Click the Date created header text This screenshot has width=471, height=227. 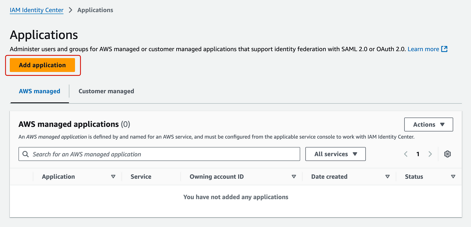[x=329, y=177]
